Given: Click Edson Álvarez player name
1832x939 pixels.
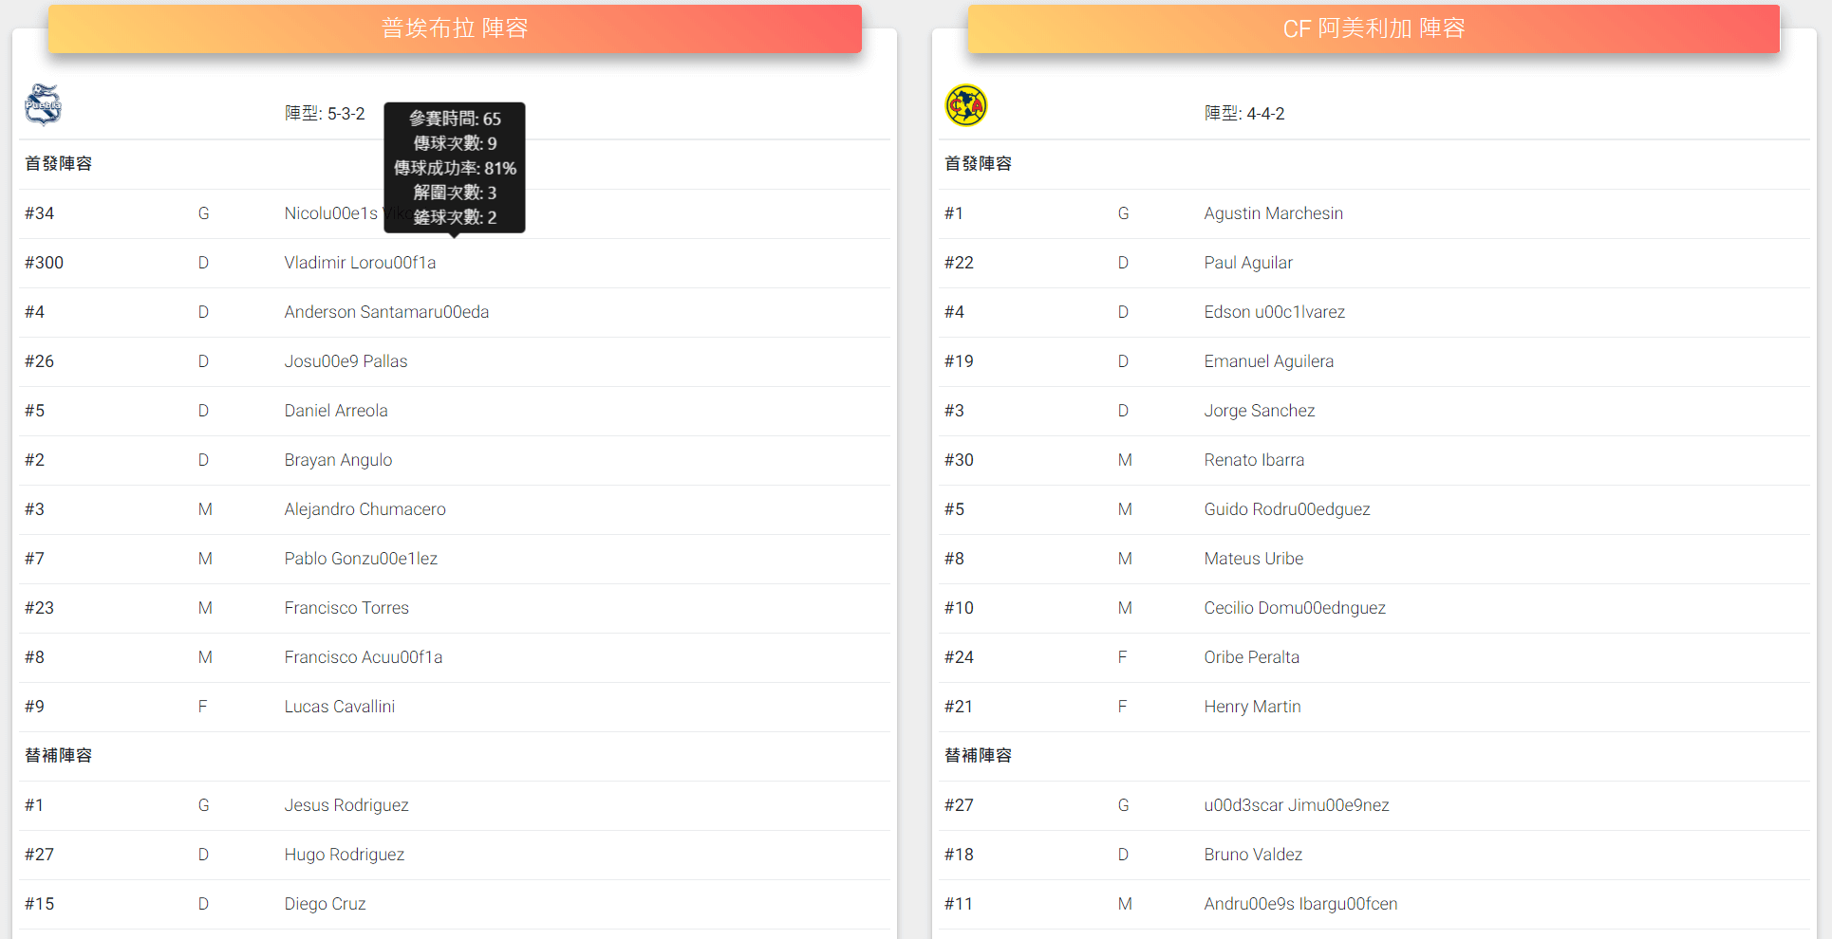Looking at the screenshot, I should coord(1274,312).
